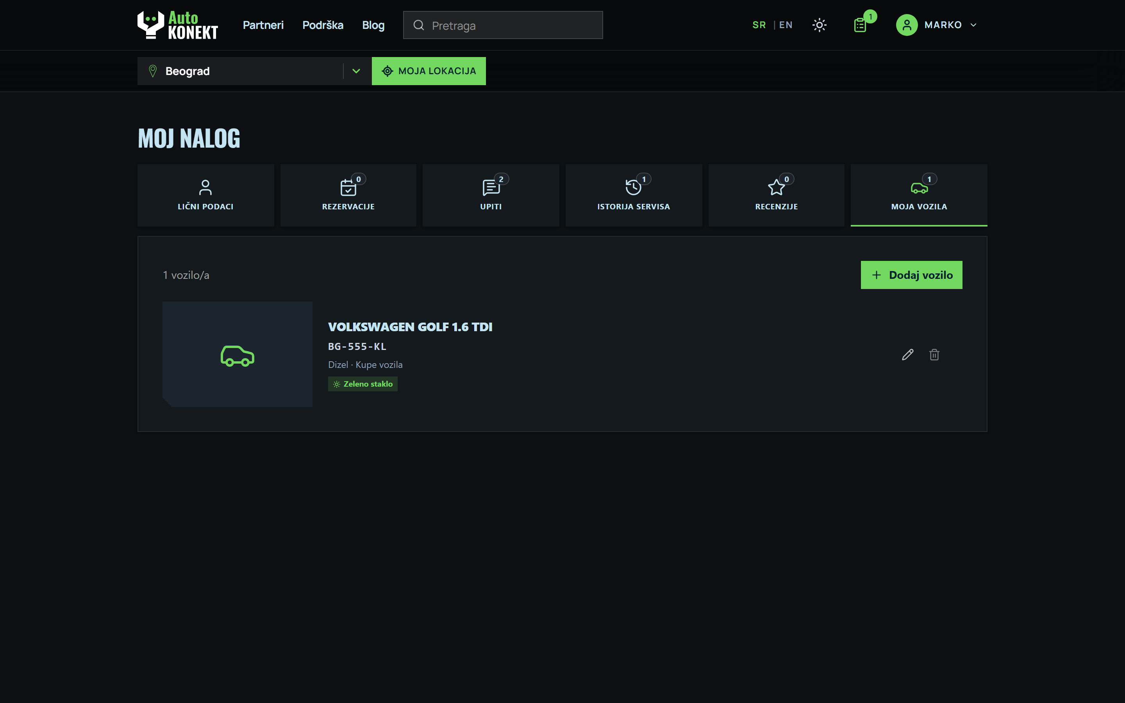The height and width of the screenshot is (703, 1125).
Task: Open the Partneri page
Action: coord(263,25)
